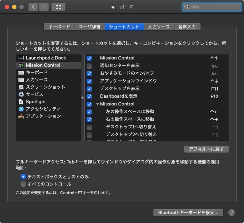Click the Spotlight document icon
Image resolution: width=244 pixels, height=223 pixels.
21,102
